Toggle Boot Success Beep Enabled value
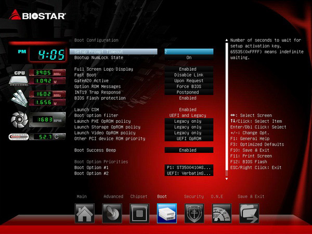 pyautogui.click(x=189, y=150)
